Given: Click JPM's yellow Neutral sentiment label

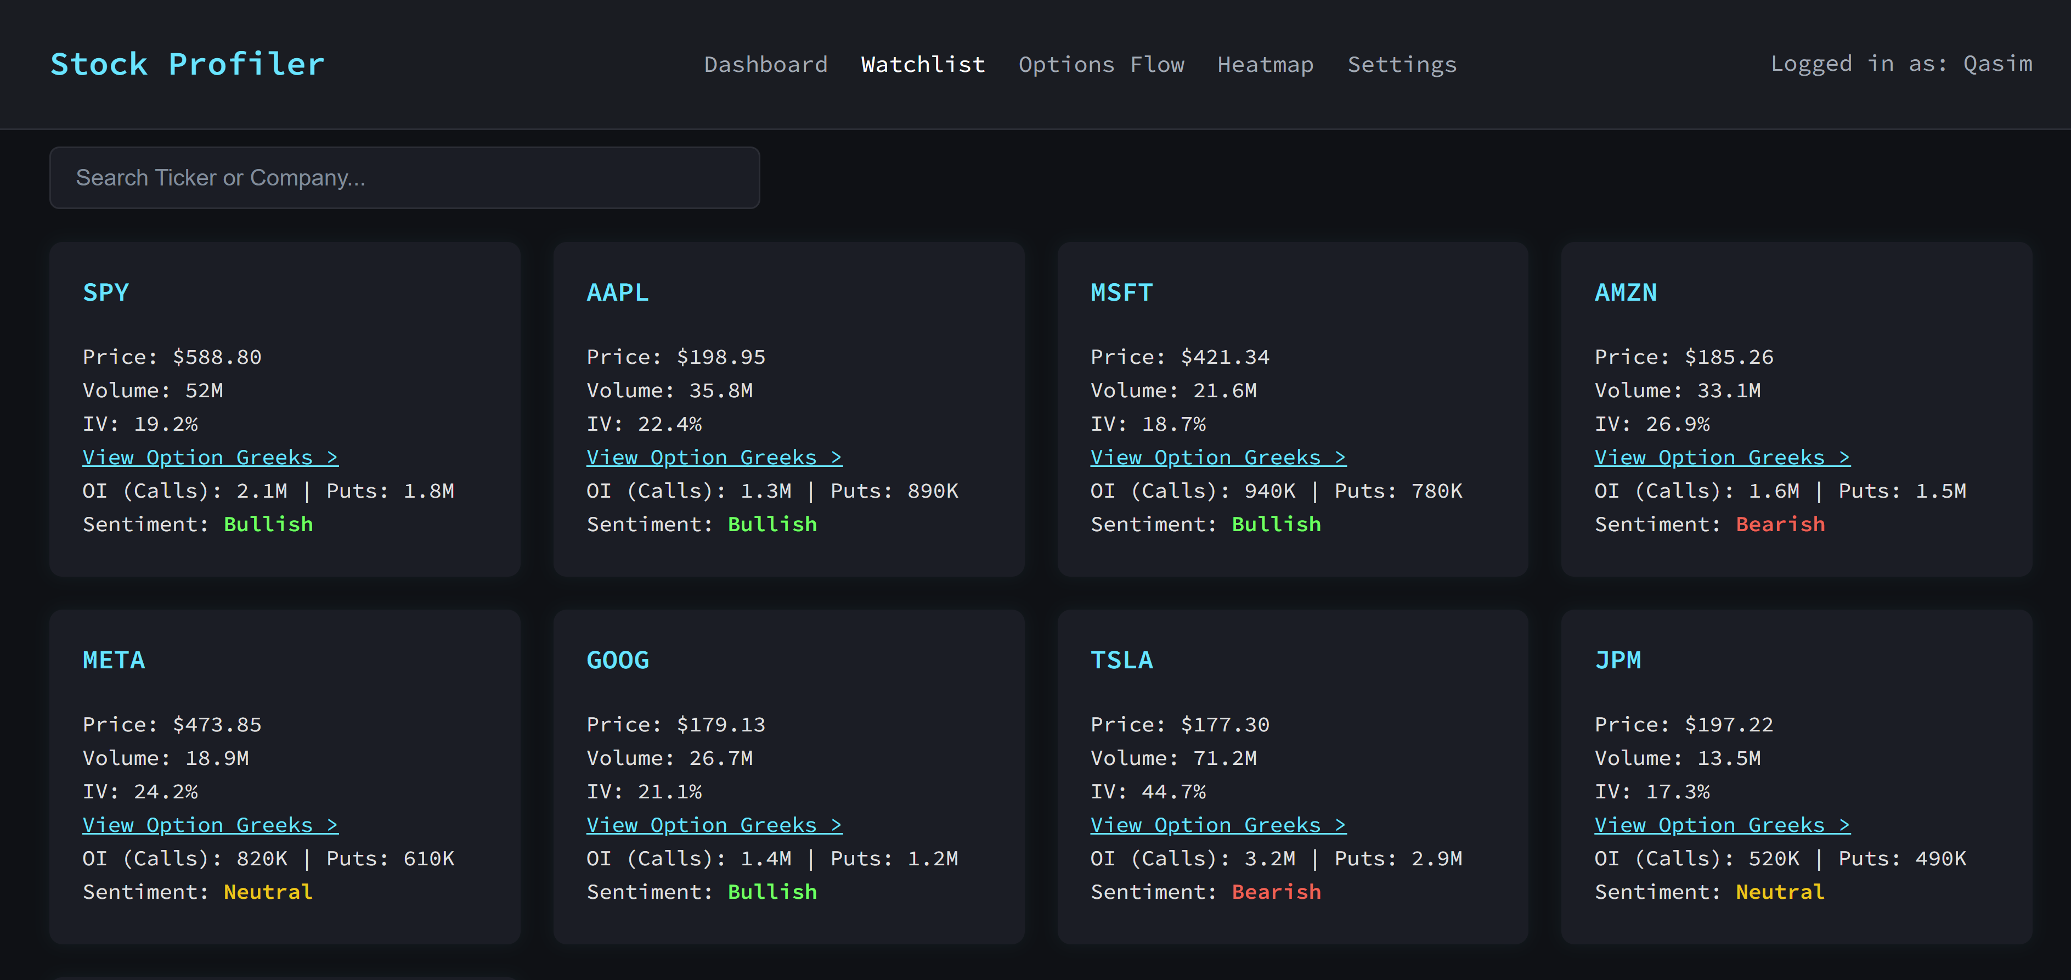Looking at the screenshot, I should coord(1781,892).
